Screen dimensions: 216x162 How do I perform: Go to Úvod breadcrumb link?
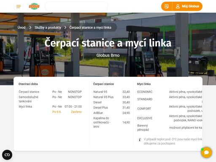point(22,27)
